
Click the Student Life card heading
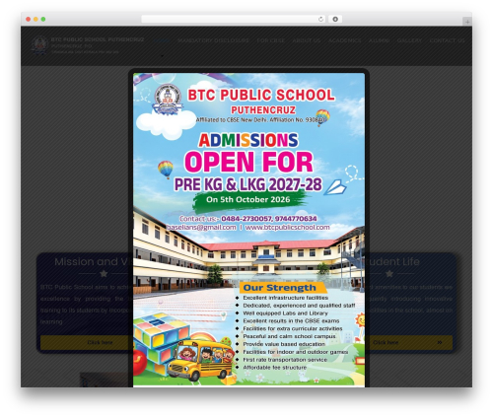pos(392,261)
